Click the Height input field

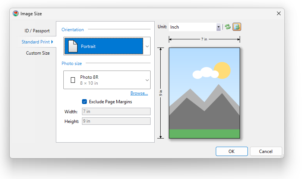point(116,121)
